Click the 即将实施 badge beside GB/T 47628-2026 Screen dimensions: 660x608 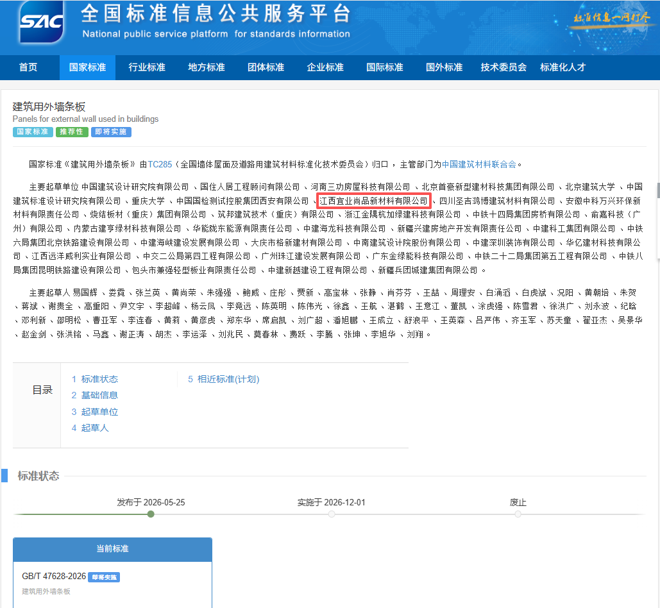[104, 577]
